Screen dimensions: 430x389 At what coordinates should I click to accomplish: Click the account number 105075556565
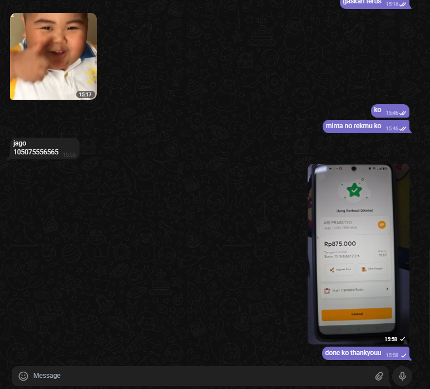click(x=36, y=152)
